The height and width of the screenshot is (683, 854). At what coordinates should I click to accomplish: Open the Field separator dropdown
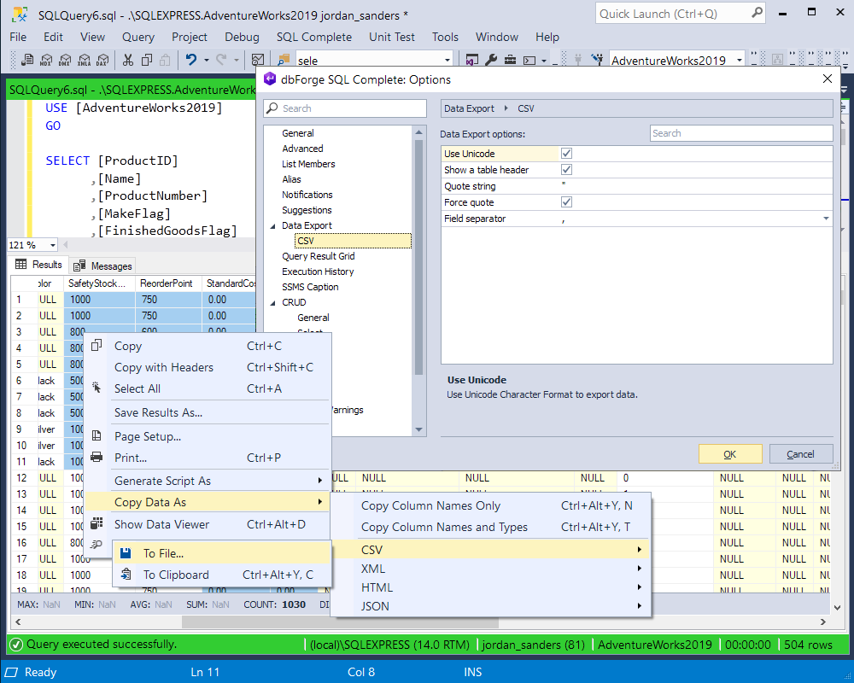[x=826, y=219]
